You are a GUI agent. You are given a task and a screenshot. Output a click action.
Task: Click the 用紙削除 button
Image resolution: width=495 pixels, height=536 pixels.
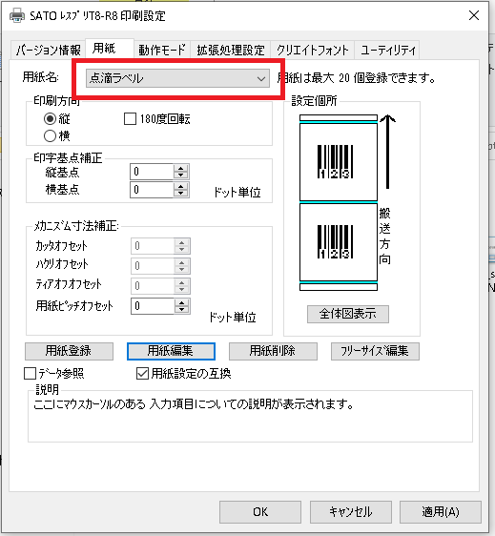click(x=273, y=351)
